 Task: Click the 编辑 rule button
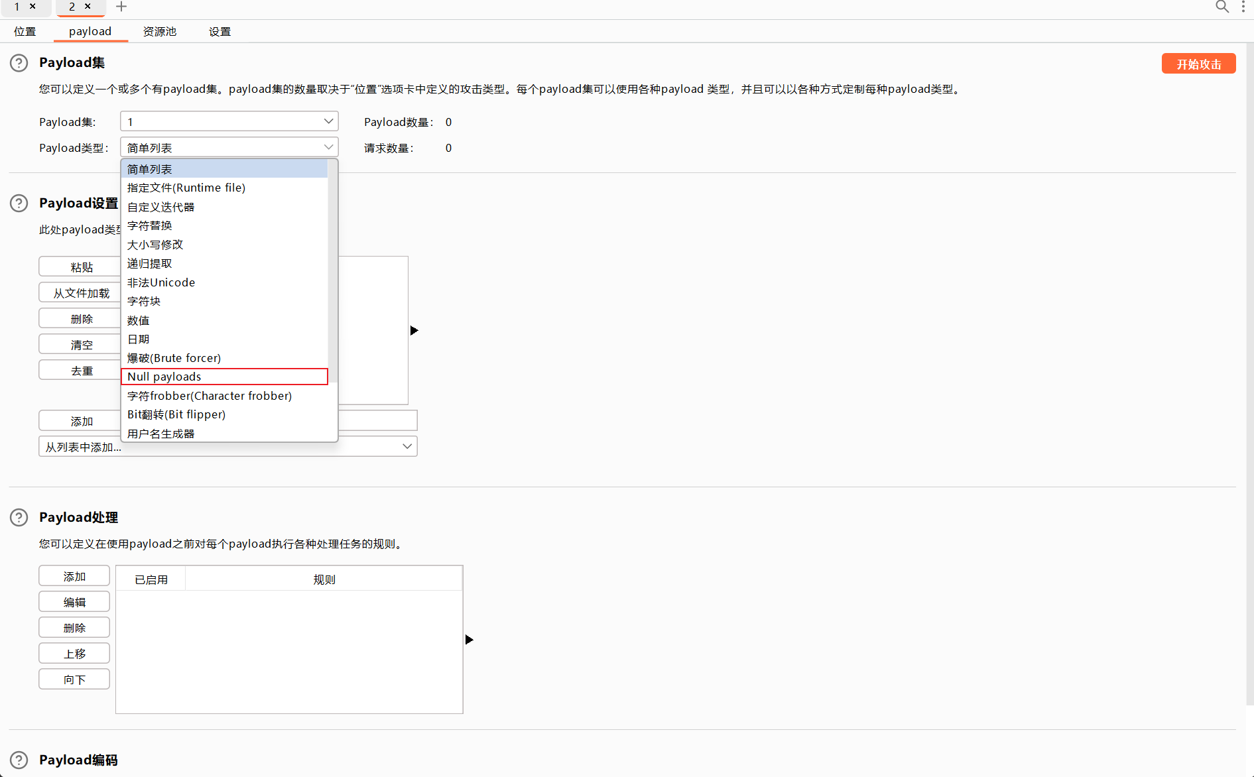pyautogui.click(x=74, y=602)
